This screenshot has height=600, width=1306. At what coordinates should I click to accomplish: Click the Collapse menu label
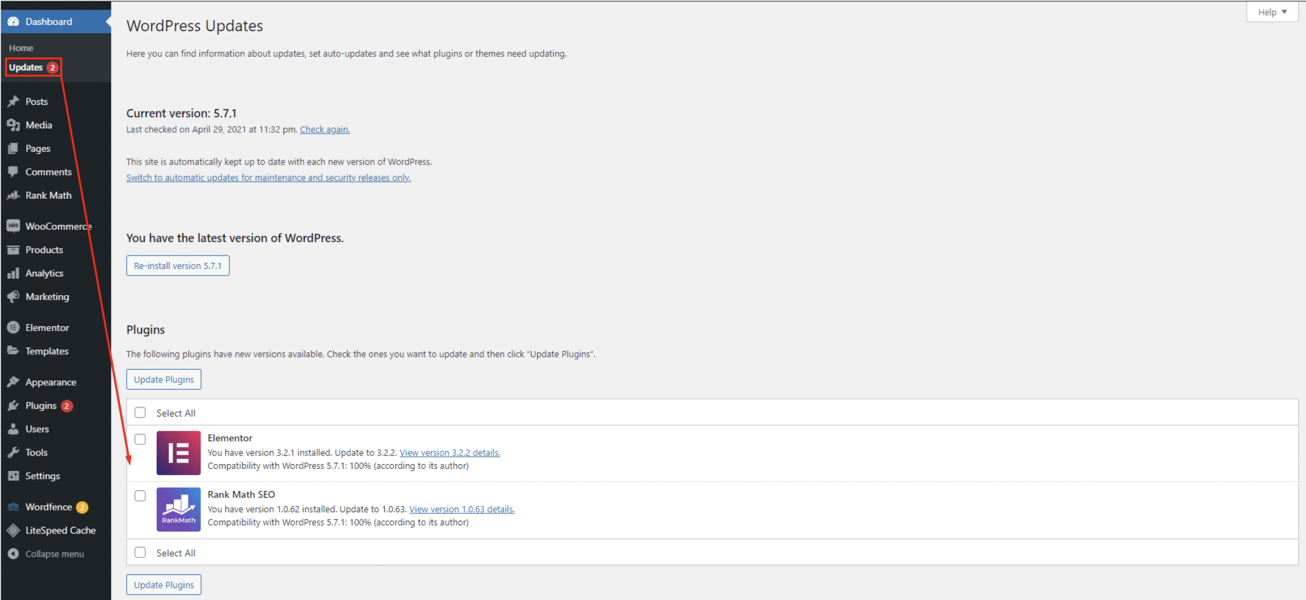click(x=55, y=554)
